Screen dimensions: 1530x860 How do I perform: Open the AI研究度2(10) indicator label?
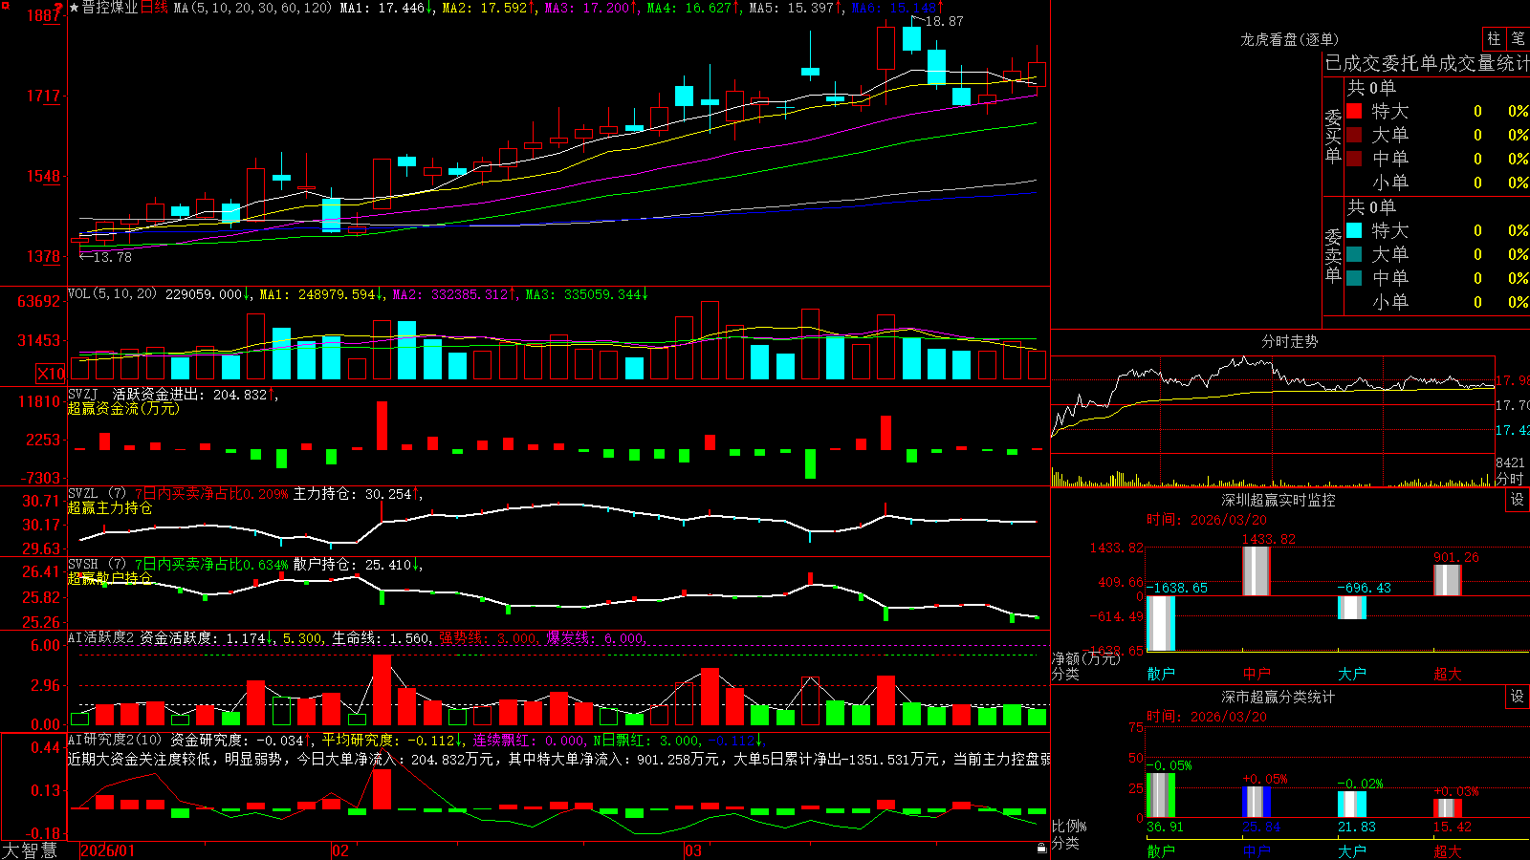point(115,740)
